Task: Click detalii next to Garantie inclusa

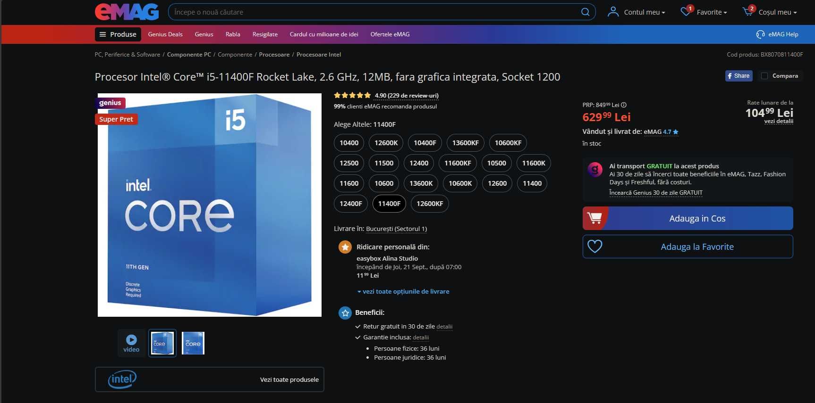Action: pyautogui.click(x=421, y=337)
